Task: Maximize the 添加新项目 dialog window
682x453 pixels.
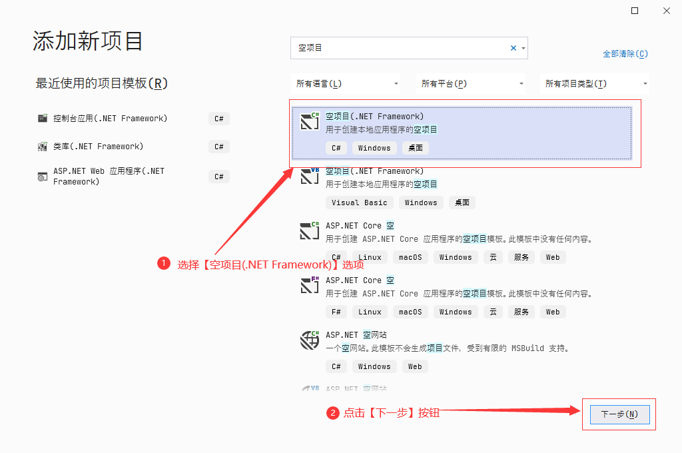Action: (635, 11)
